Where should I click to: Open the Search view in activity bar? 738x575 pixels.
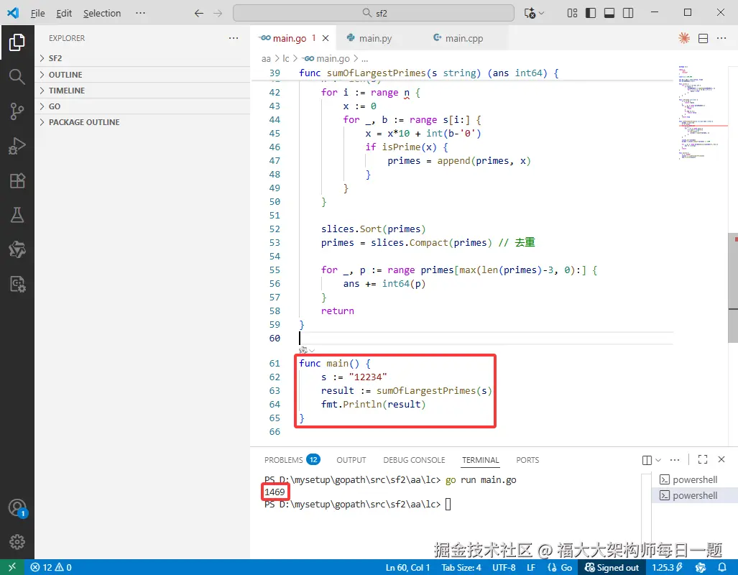coord(17,76)
